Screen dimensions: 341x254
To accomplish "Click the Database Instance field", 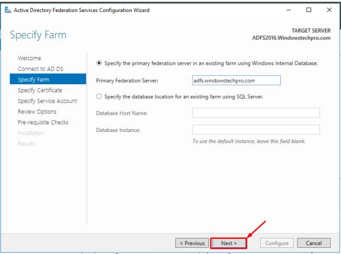I will (256, 130).
